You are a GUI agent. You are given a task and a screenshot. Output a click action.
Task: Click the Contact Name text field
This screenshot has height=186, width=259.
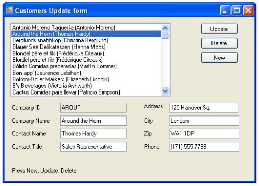coord(93,133)
